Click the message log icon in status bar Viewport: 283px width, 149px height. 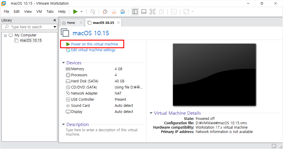[x=274, y=146]
